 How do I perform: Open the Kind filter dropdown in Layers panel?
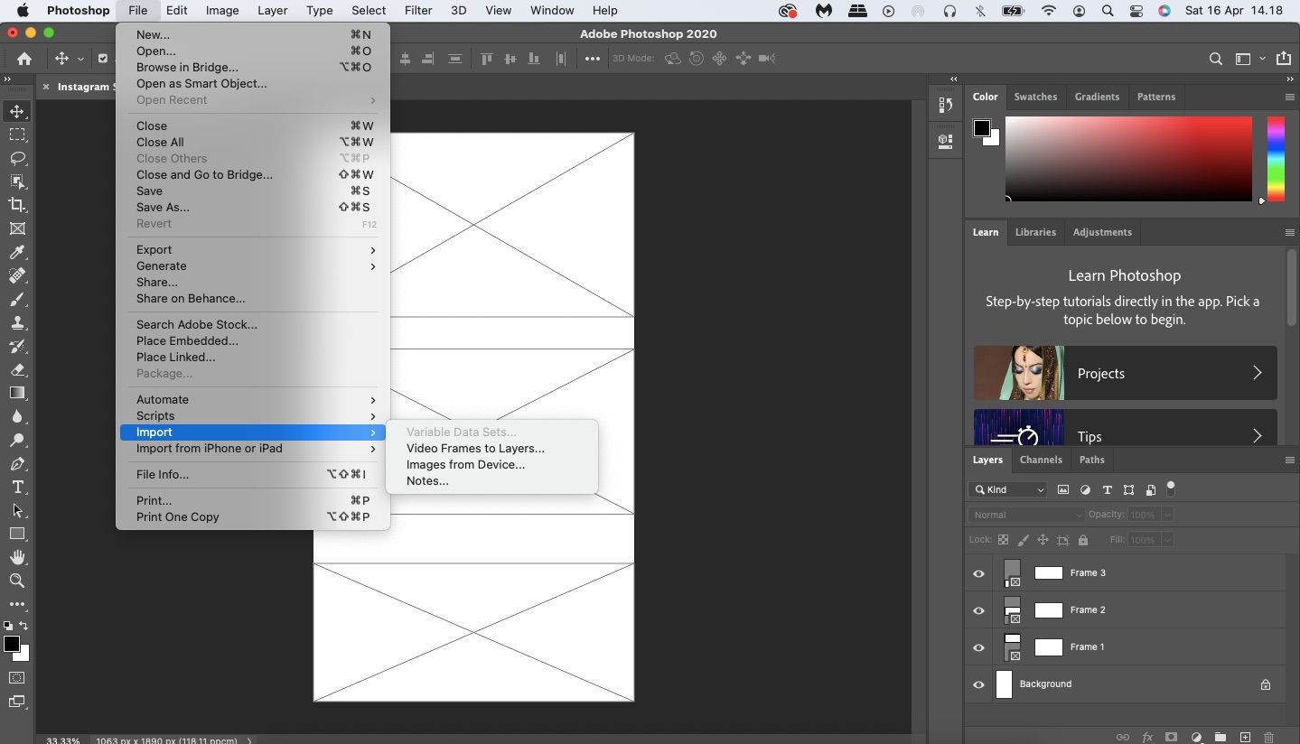1006,489
